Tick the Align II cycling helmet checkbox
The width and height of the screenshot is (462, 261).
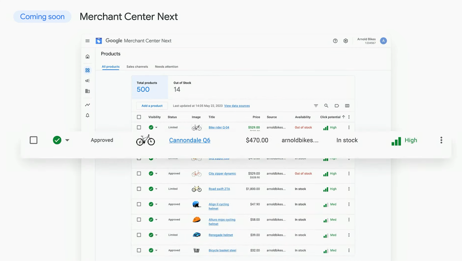139,204
